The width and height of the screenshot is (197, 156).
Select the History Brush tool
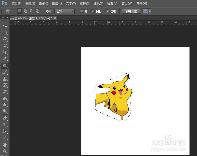[x=5, y=85]
